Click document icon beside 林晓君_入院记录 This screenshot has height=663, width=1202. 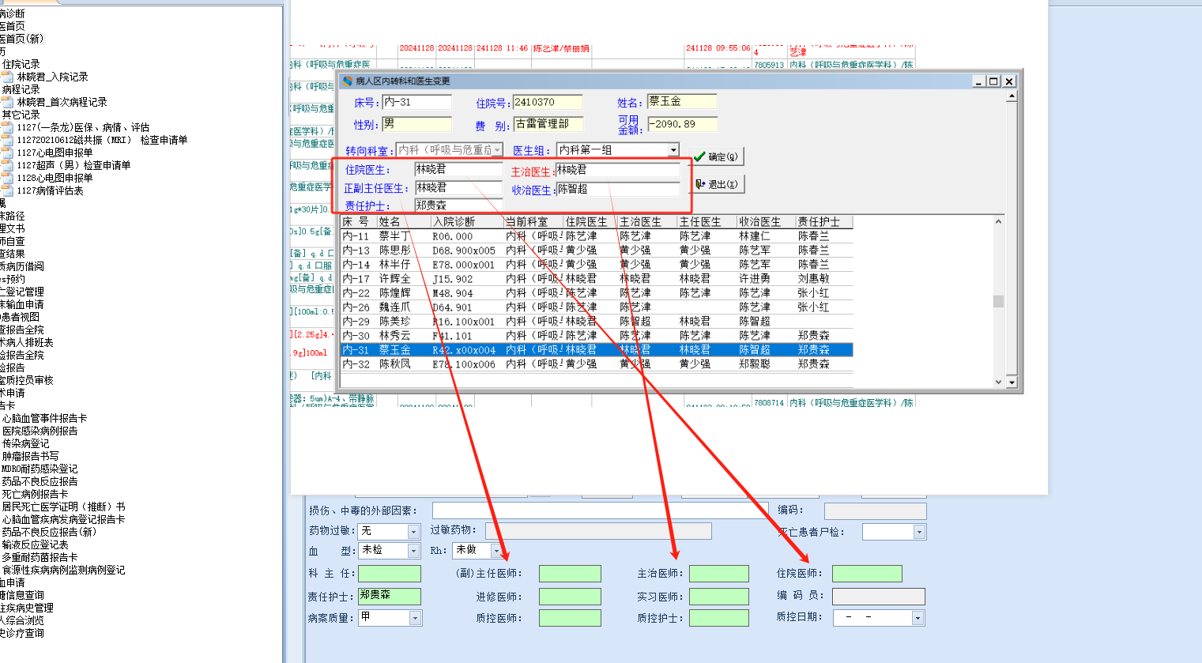(x=7, y=77)
